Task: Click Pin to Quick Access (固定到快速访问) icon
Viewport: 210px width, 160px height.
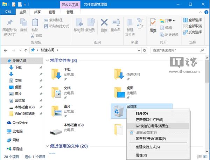Action: click(9, 25)
